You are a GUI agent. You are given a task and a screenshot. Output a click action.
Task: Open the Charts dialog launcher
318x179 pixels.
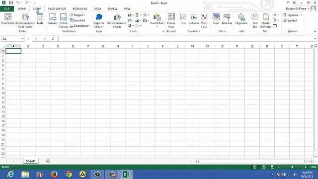[x=163, y=31]
